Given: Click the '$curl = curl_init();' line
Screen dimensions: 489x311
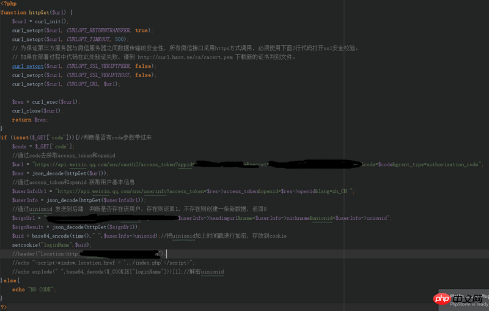Looking at the screenshot, I should 40,21.
